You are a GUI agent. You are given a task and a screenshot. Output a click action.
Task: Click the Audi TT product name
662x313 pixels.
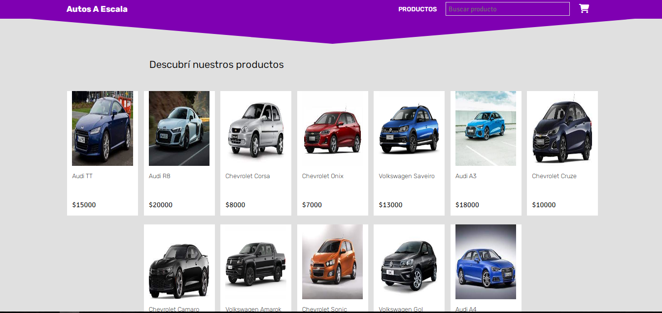click(x=82, y=176)
